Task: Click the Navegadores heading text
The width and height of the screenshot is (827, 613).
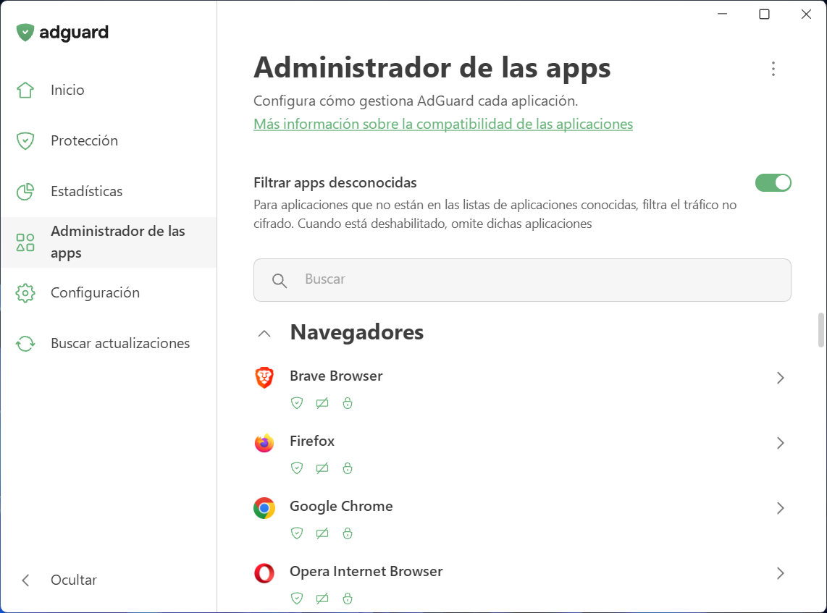Action: pyautogui.click(x=356, y=333)
